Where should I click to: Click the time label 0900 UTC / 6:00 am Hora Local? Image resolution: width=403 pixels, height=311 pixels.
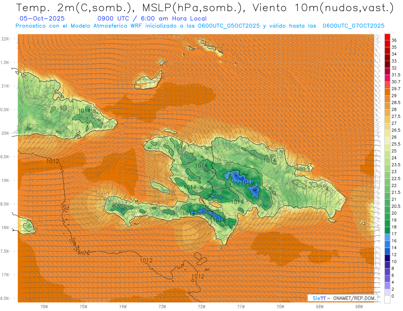[x=152, y=18]
